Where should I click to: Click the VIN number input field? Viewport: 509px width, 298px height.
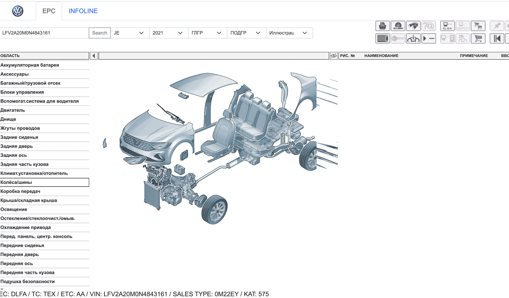coord(44,33)
